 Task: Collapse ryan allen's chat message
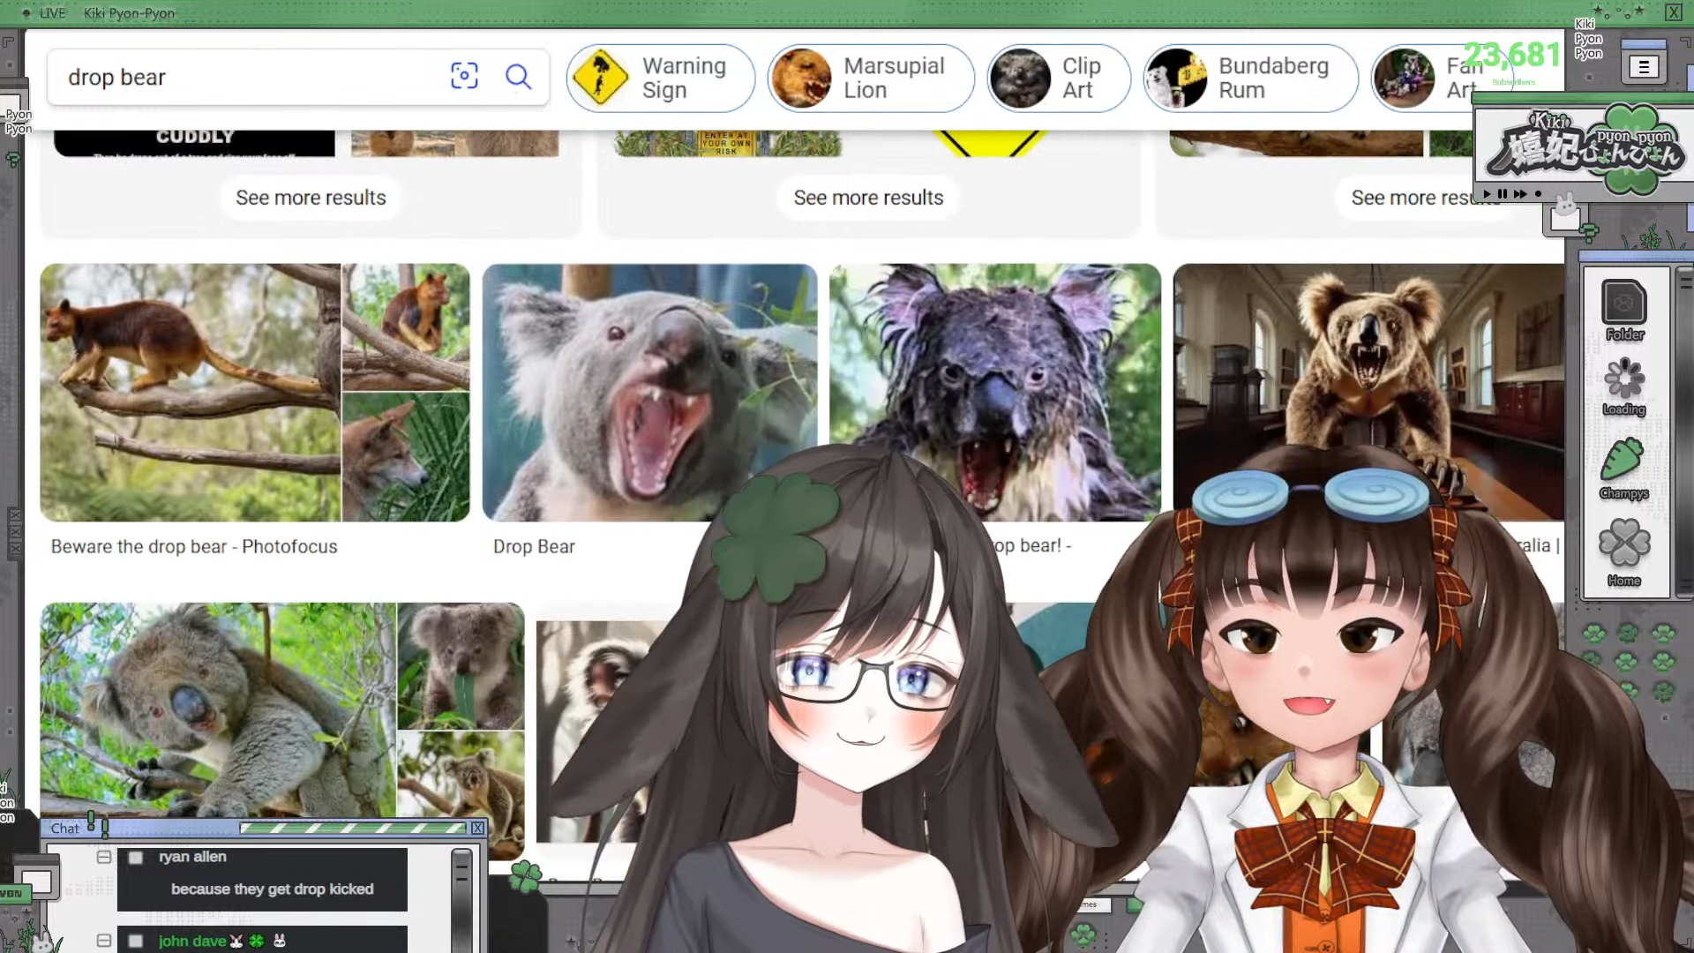coord(104,857)
